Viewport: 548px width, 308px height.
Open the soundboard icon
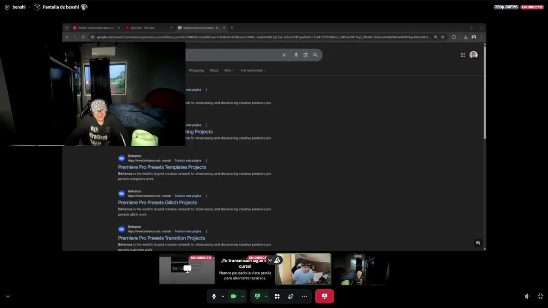coord(291,296)
